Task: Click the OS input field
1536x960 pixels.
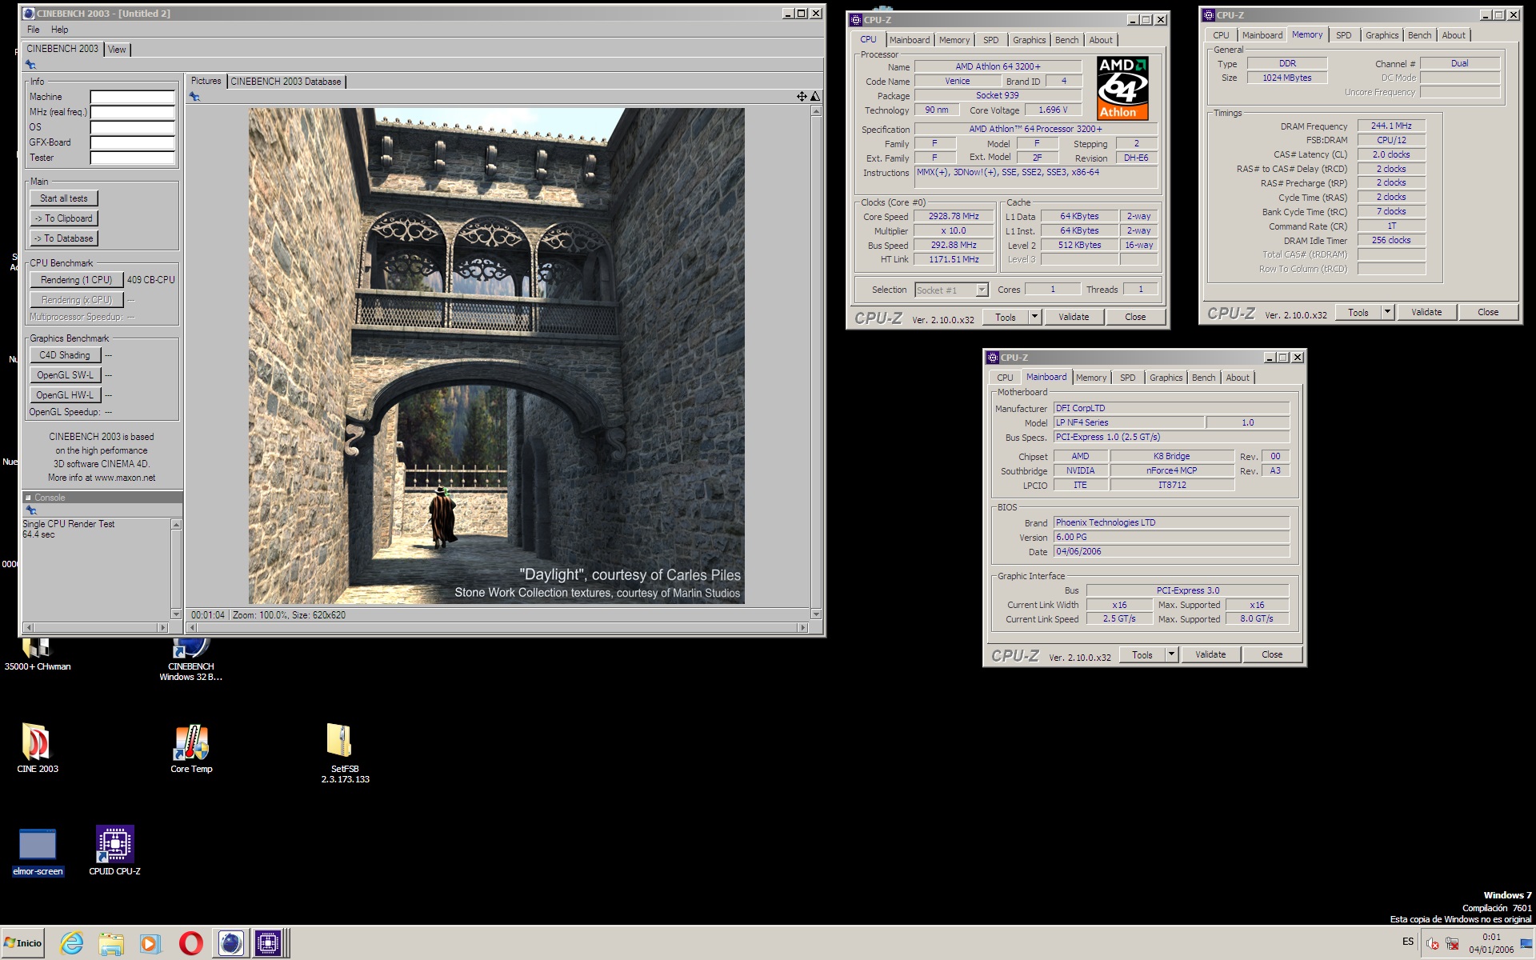Action: (132, 127)
